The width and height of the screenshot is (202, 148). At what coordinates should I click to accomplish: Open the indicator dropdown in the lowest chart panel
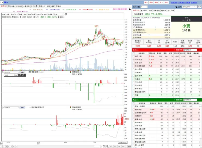(11, 108)
